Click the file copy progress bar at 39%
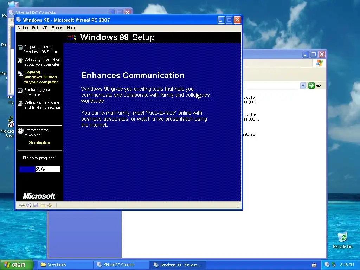 (40, 169)
